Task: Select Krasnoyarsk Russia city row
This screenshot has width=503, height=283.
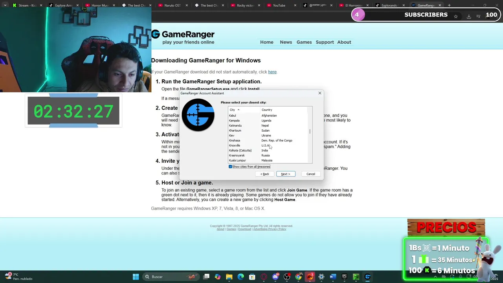Action: pyautogui.click(x=268, y=155)
